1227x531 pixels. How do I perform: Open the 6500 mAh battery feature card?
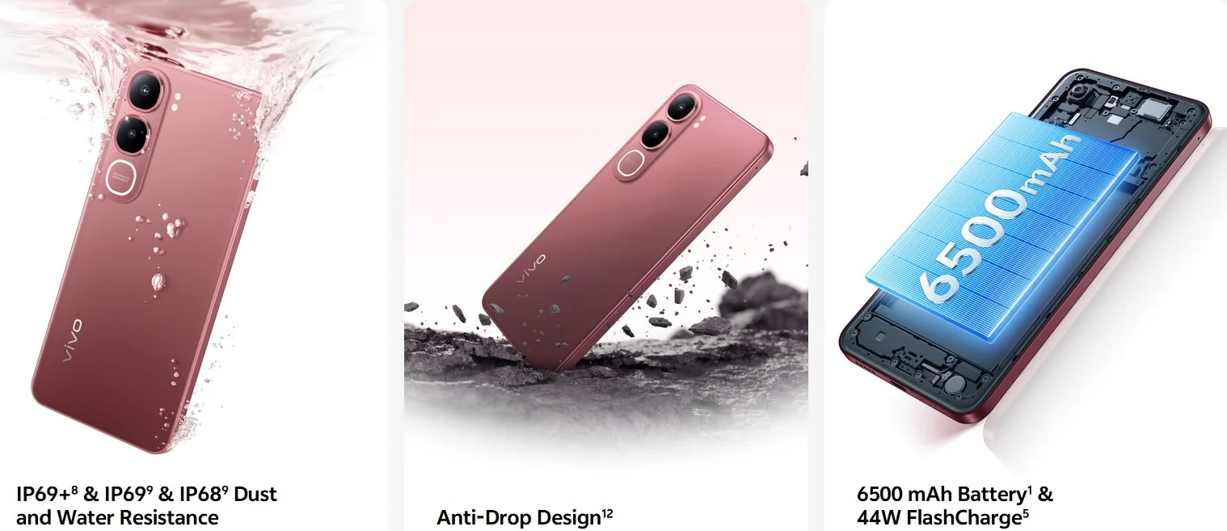1026,265
